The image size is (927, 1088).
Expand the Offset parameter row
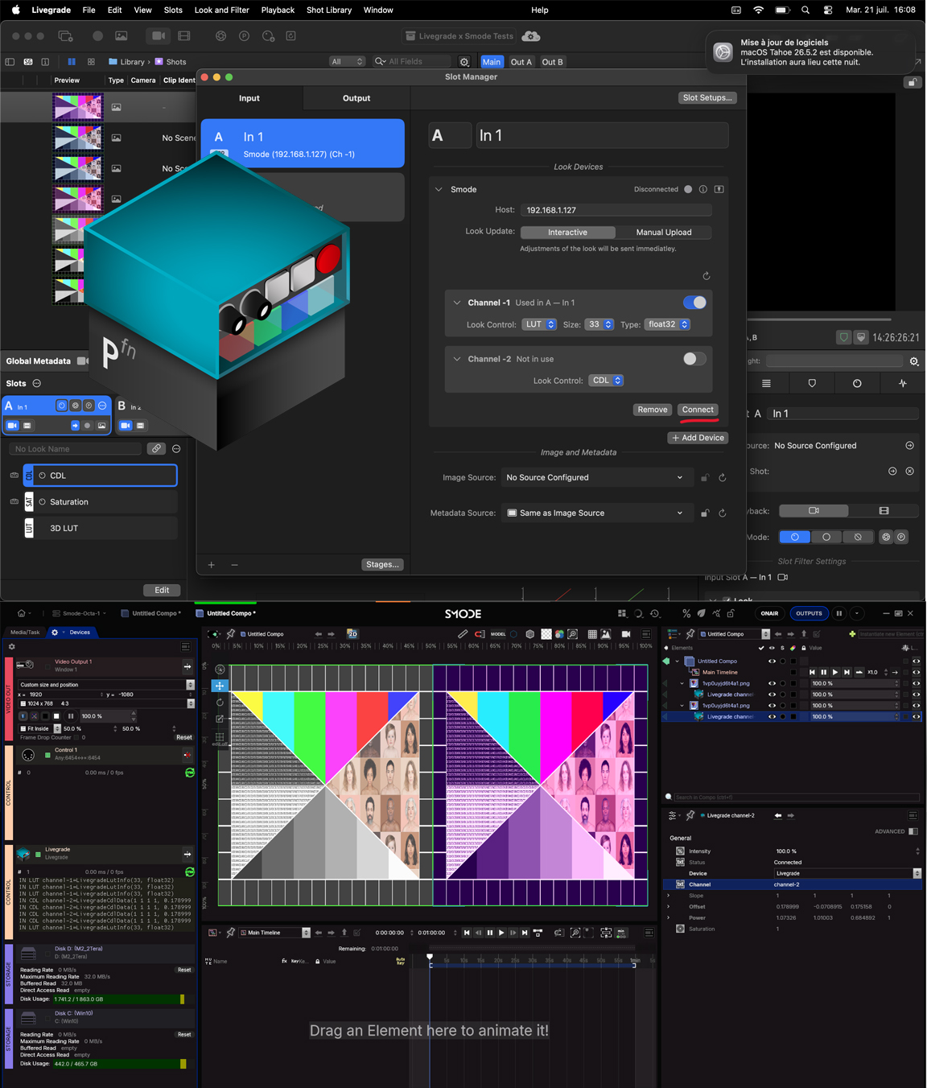669,907
